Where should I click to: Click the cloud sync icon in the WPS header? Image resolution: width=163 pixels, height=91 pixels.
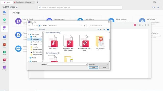pyautogui.click(x=154, y=8)
